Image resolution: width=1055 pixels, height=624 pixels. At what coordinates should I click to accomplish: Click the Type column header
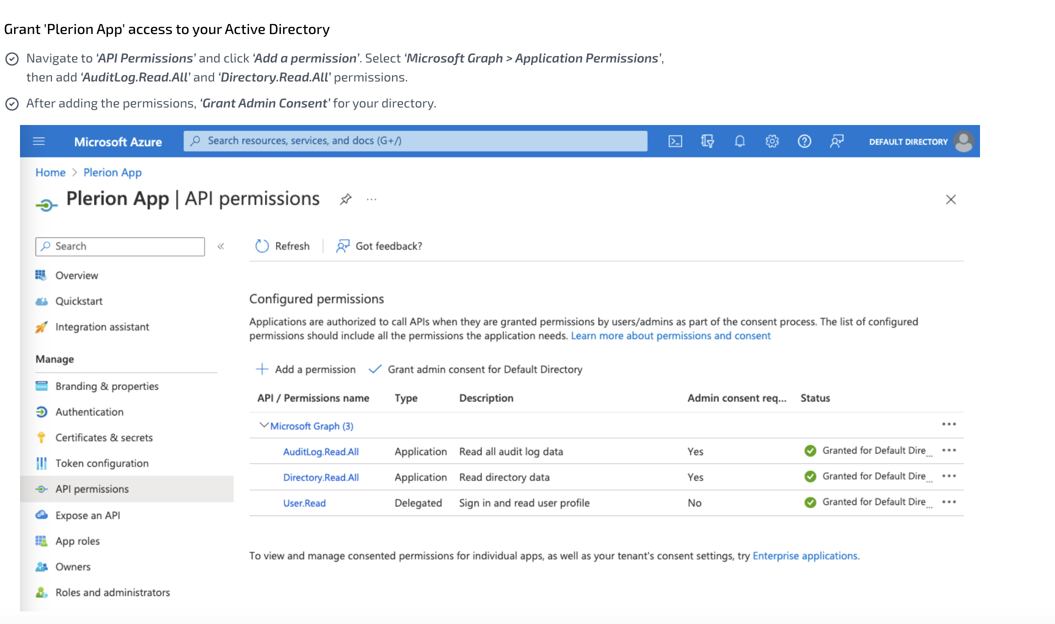(406, 398)
